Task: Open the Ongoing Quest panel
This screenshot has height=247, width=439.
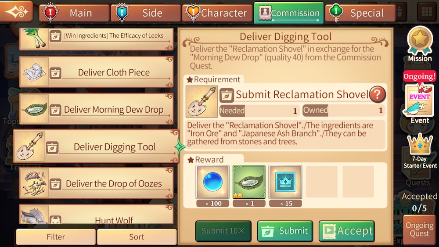Action: 419,229
